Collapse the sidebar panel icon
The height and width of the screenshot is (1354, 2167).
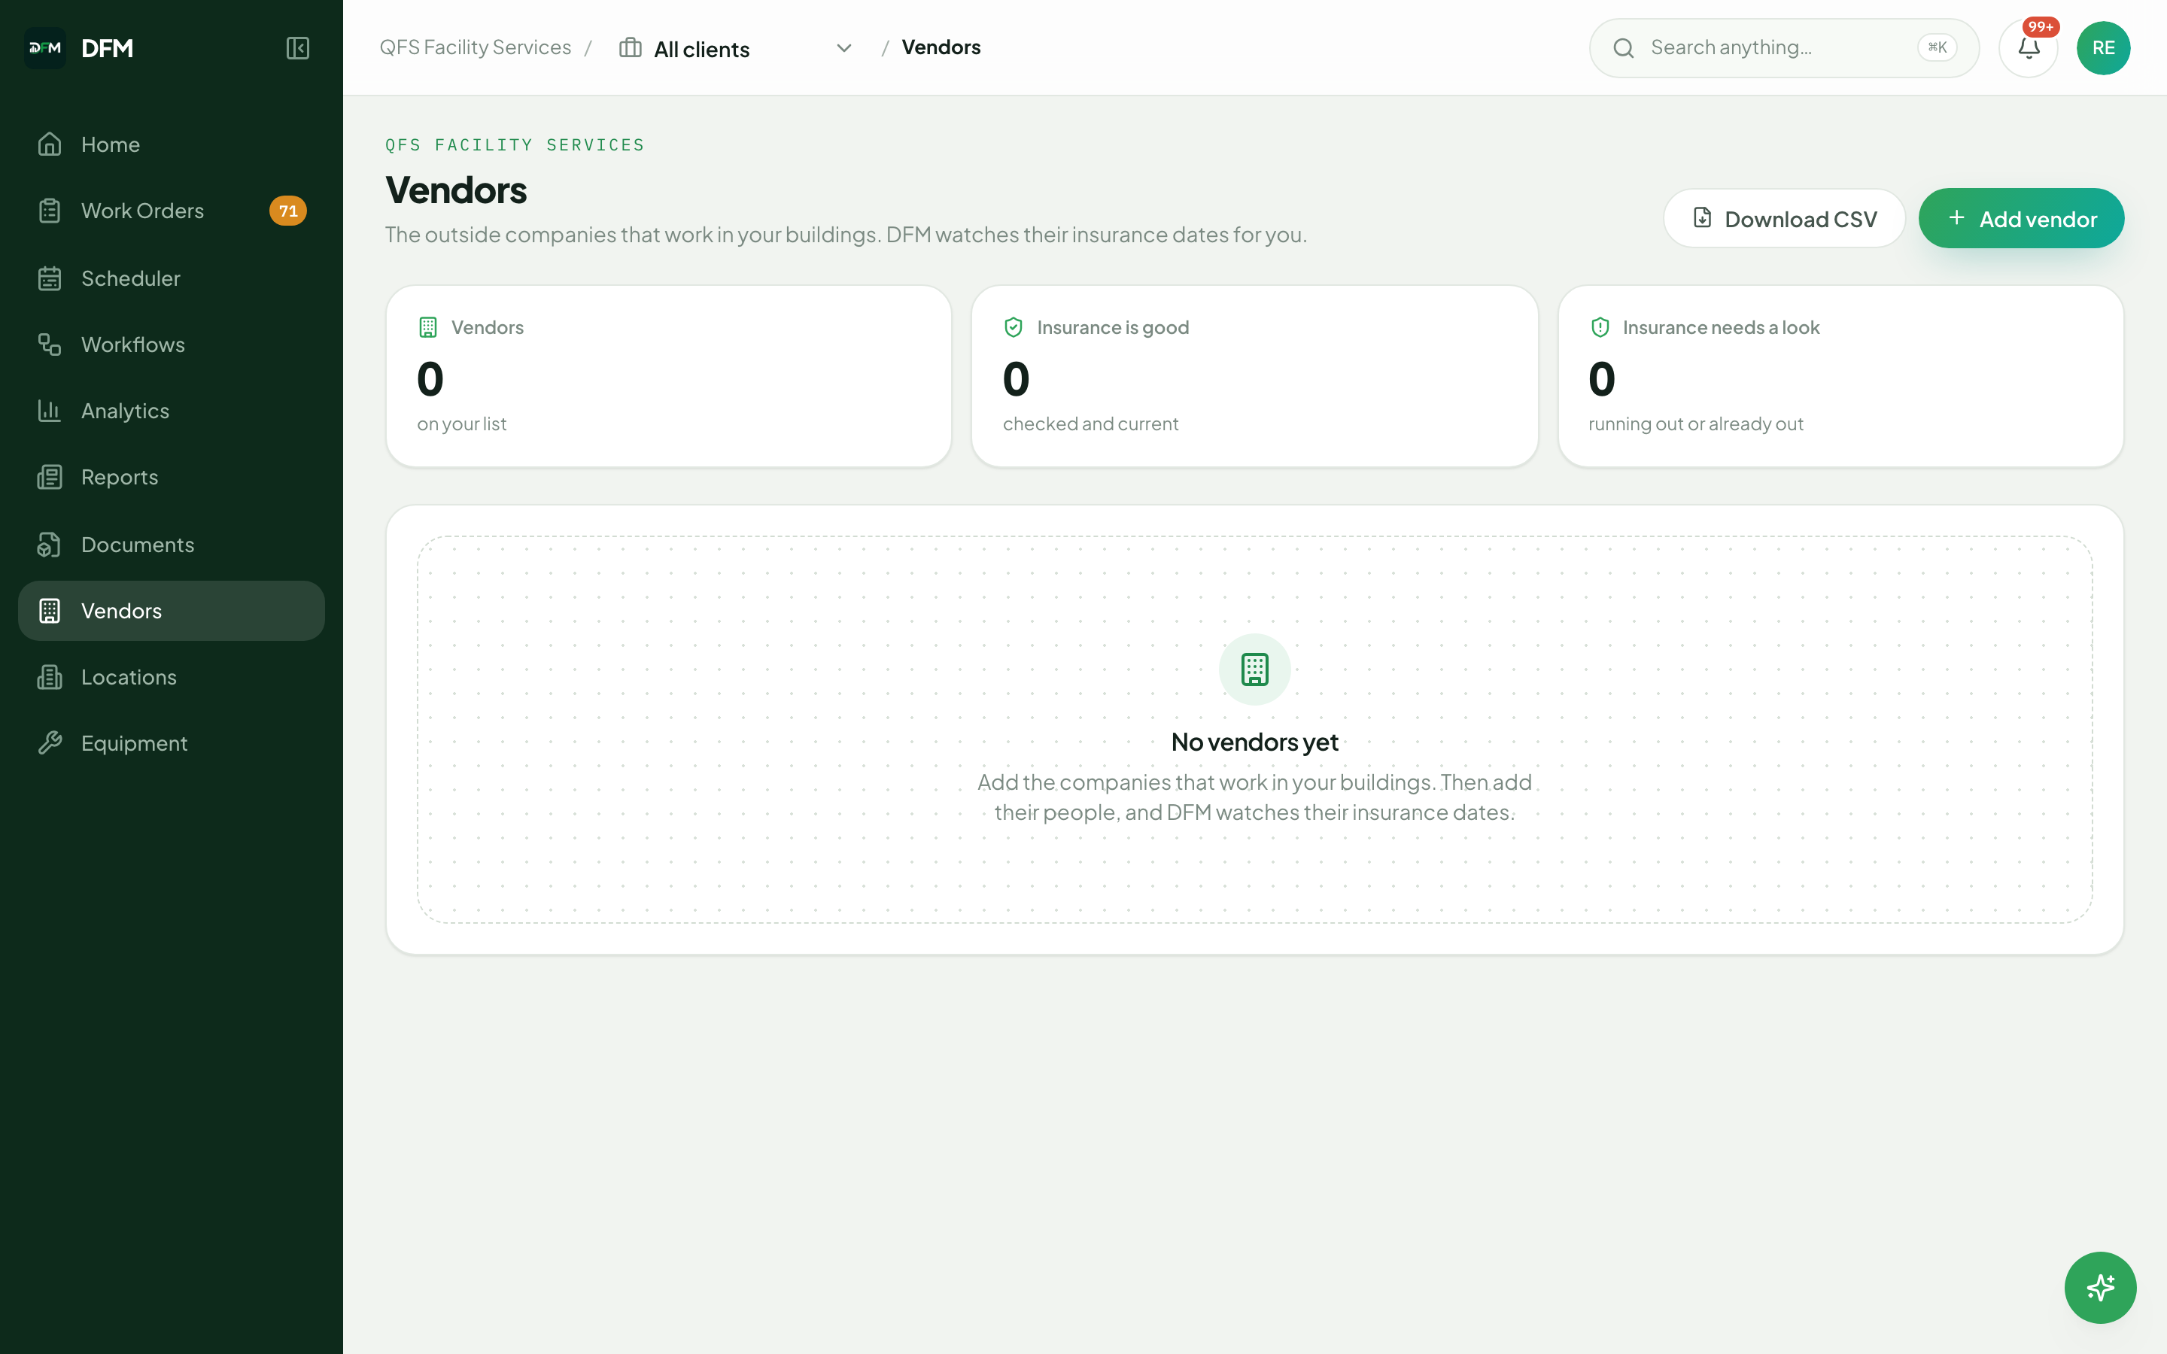click(x=297, y=47)
